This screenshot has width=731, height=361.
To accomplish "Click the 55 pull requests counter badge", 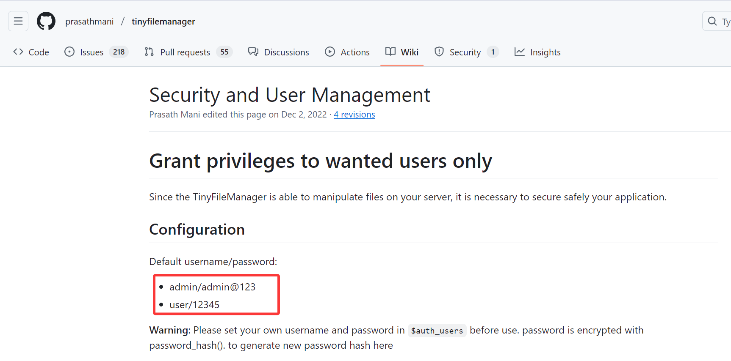I will pyautogui.click(x=224, y=52).
